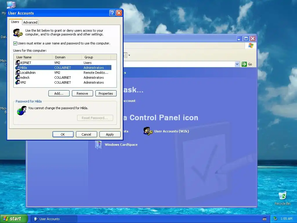Open the Views dropdown arrow in toolbar
Screen dimensions: 297x223
(x=129, y=55)
